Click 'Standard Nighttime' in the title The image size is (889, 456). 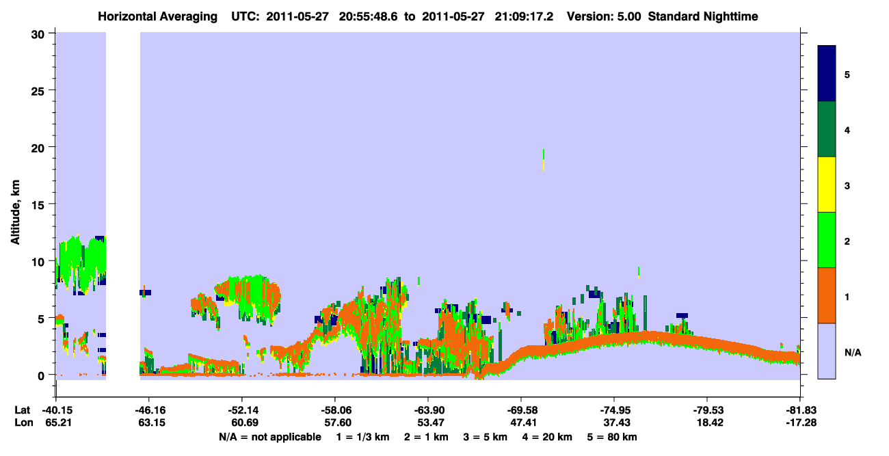point(703,16)
